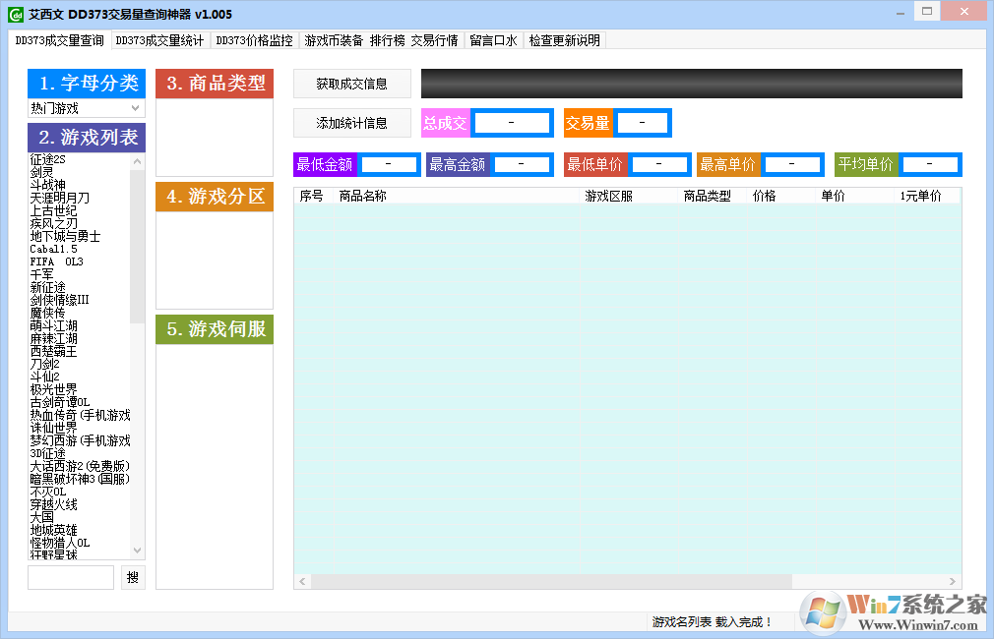Click the right arrow of the horizontal scrollbar
This screenshot has width=994, height=639.
coord(952,580)
